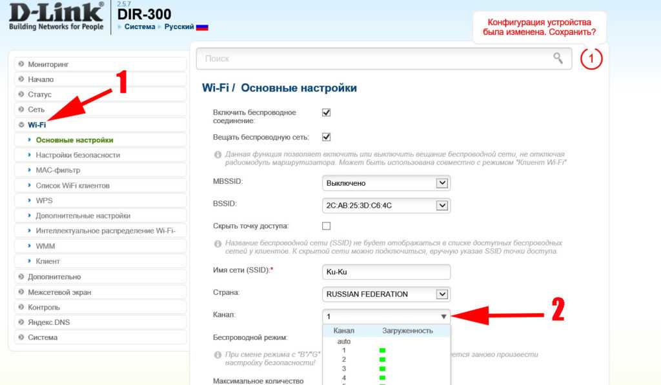
Task: Click the SSID name input field
Action: coord(385,272)
